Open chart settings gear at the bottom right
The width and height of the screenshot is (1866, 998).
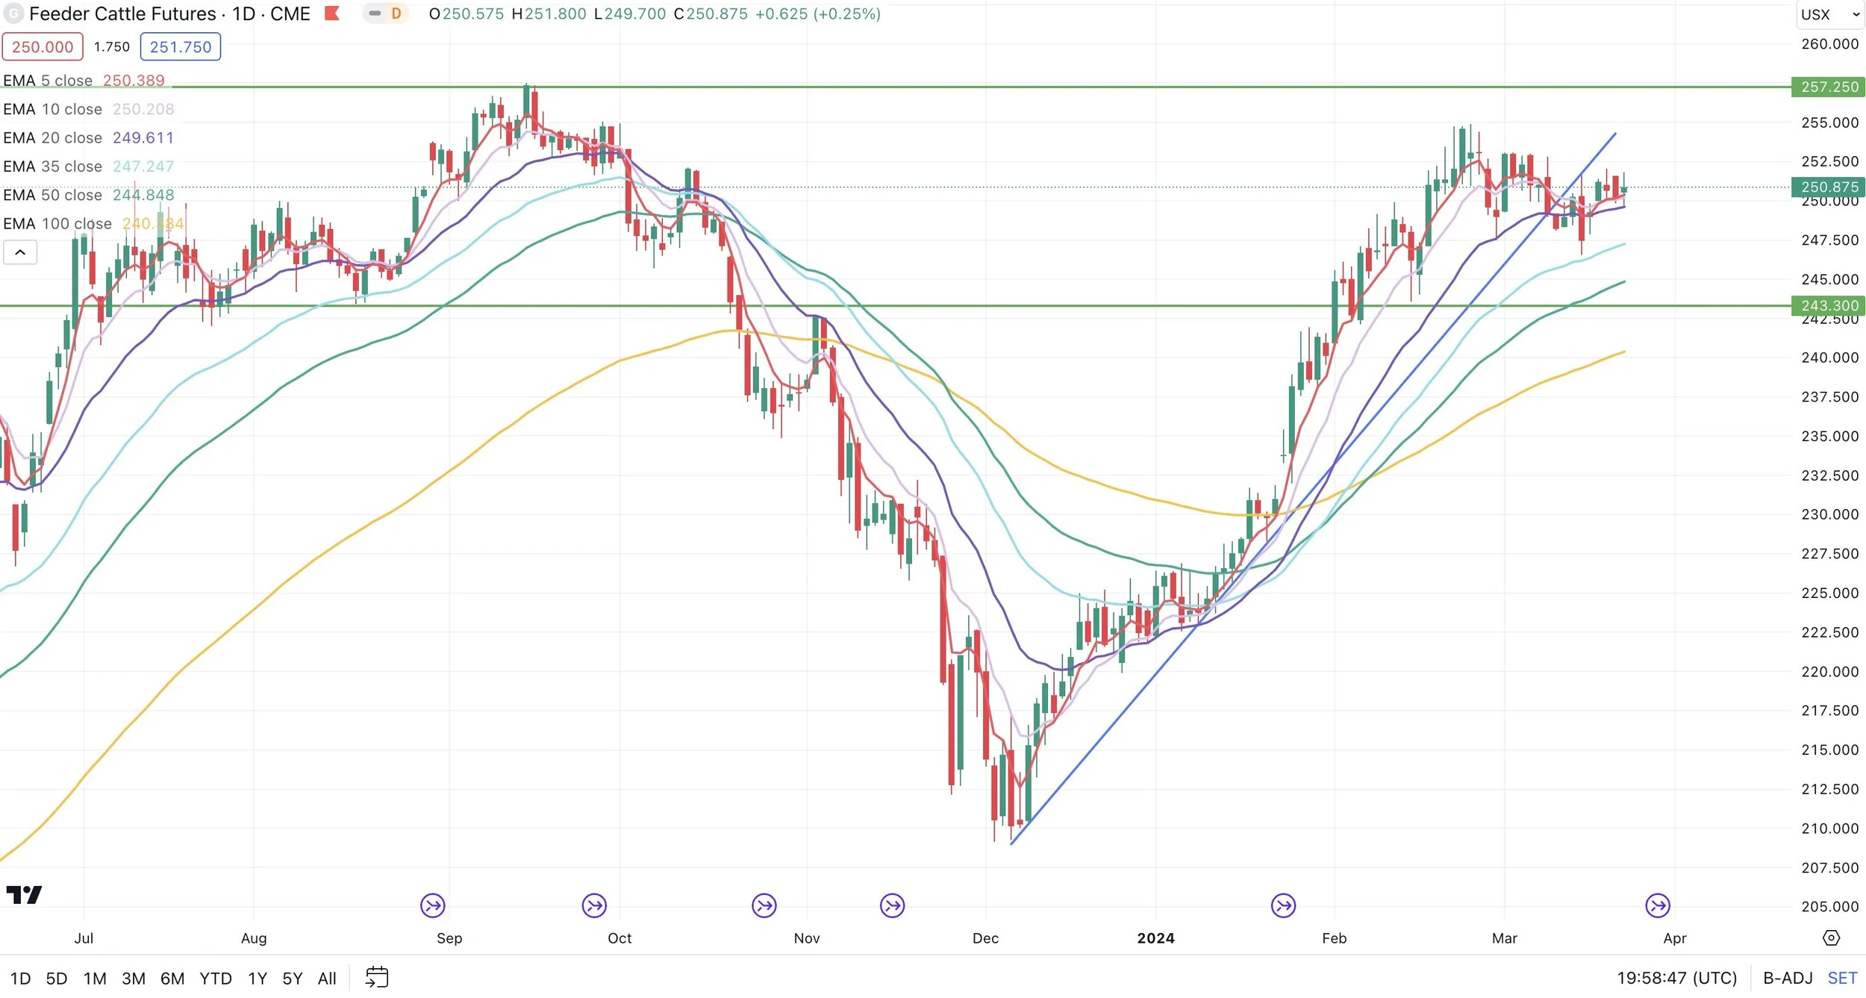tap(1831, 938)
